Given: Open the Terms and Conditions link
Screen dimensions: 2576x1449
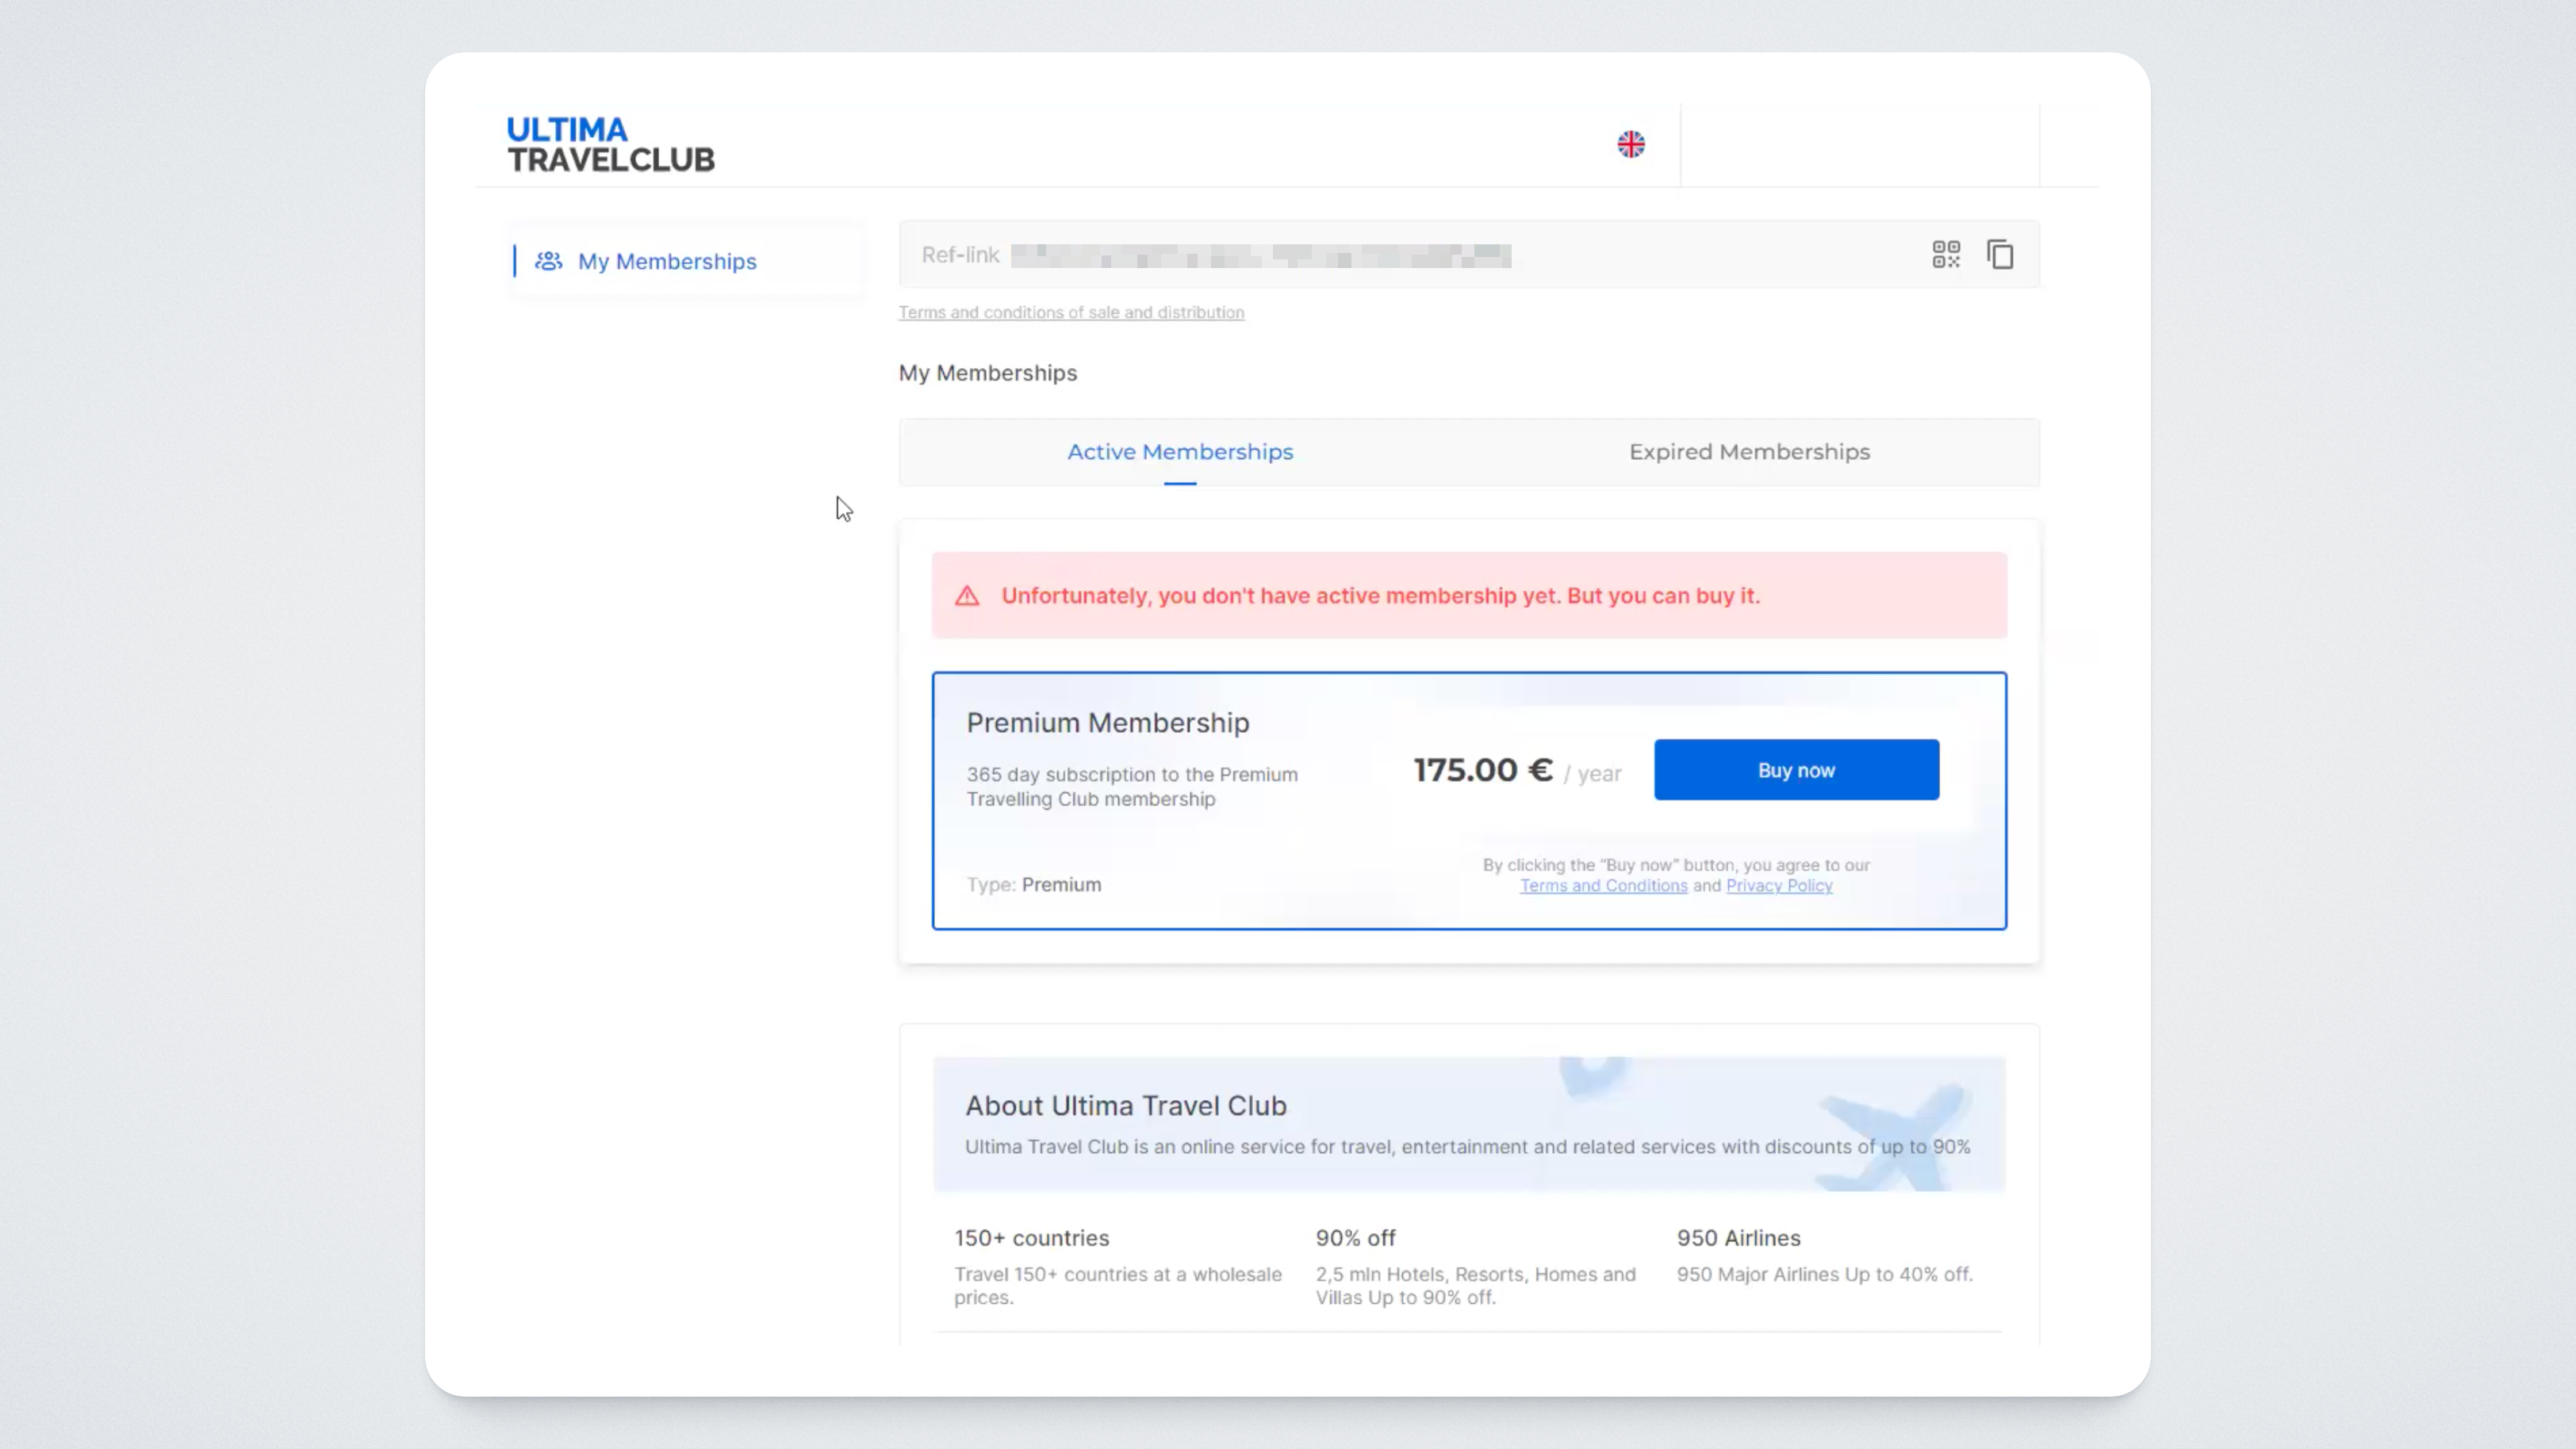Looking at the screenshot, I should tap(1603, 886).
